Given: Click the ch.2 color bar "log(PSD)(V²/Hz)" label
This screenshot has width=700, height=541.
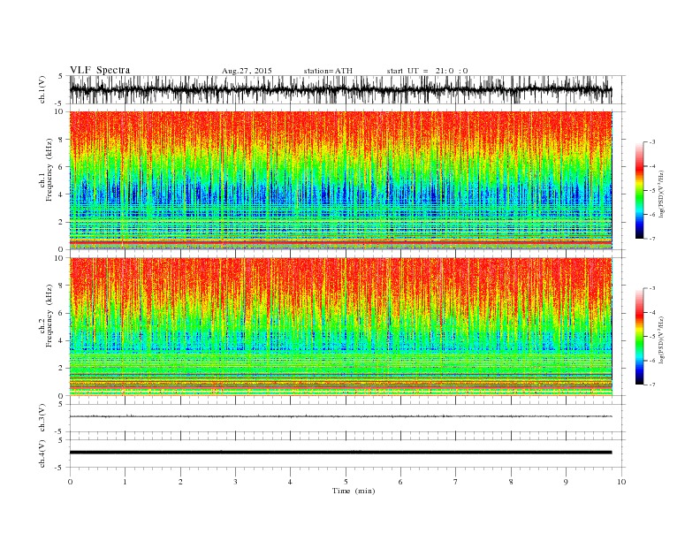Looking at the screenshot, I should 662,339.
